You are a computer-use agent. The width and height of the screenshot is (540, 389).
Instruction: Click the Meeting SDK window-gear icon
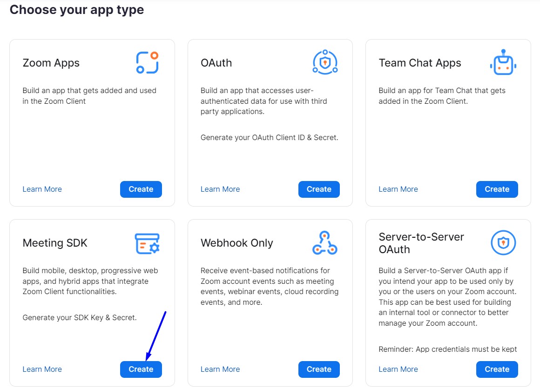147,244
